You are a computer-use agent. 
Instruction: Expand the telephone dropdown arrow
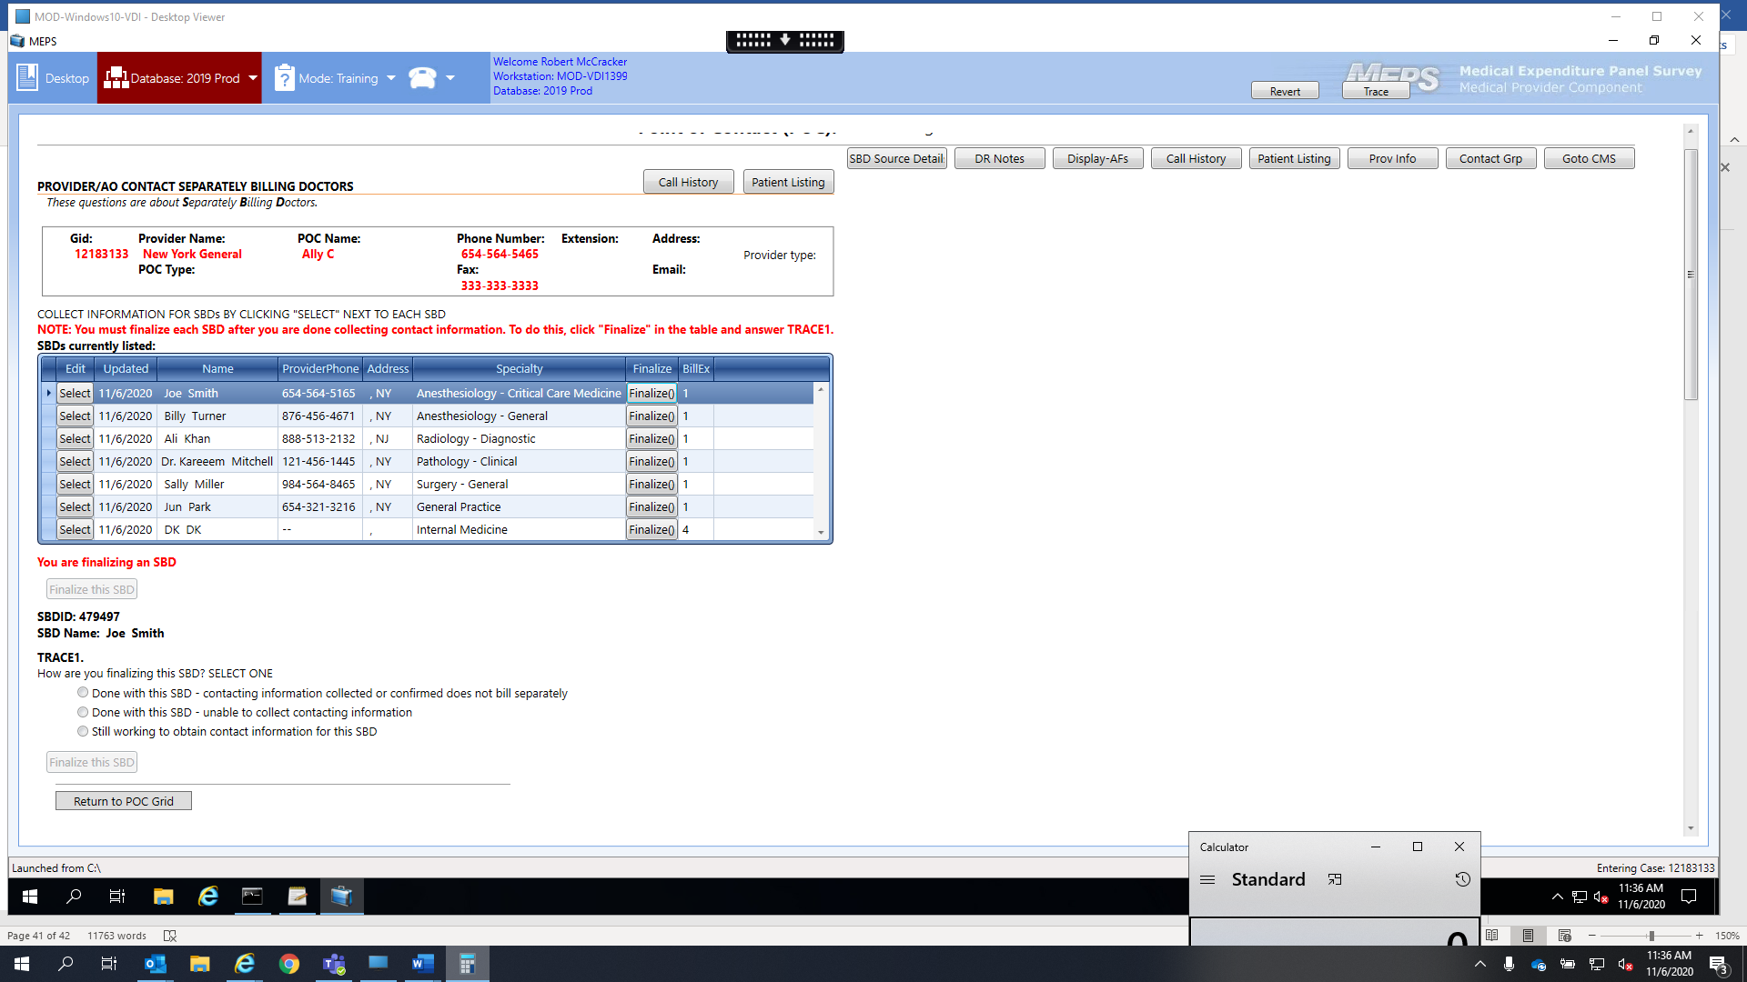(x=450, y=78)
